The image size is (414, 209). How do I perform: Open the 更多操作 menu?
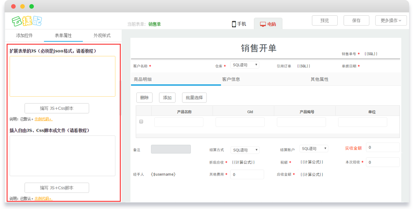point(390,21)
